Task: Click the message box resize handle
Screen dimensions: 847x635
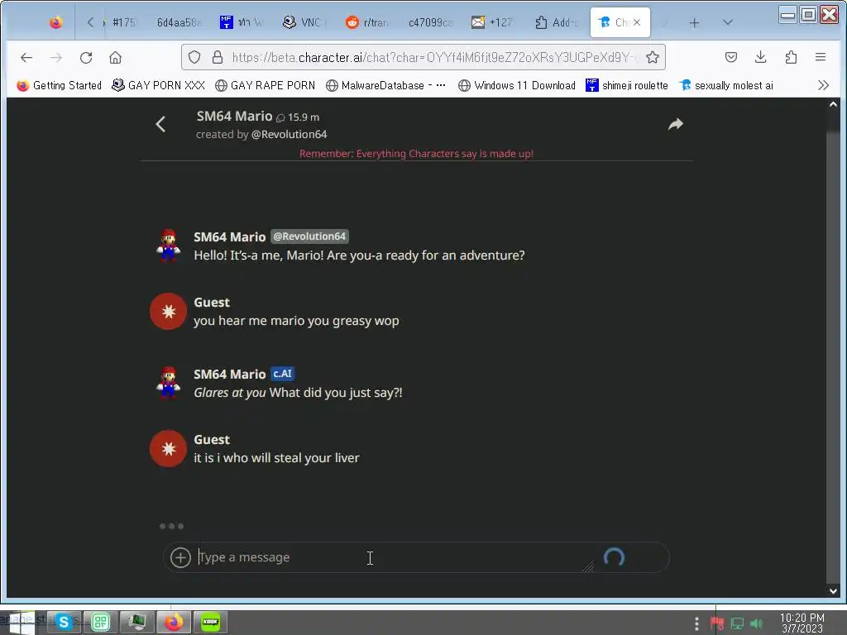Action: pos(588,566)
